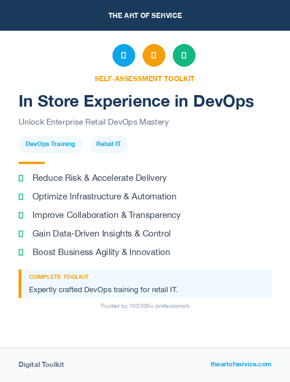The width and height of the screenshot is (290, 382).
Task: Click Boost Business Agility & Innovation text
Action: (x=101, y=252)
